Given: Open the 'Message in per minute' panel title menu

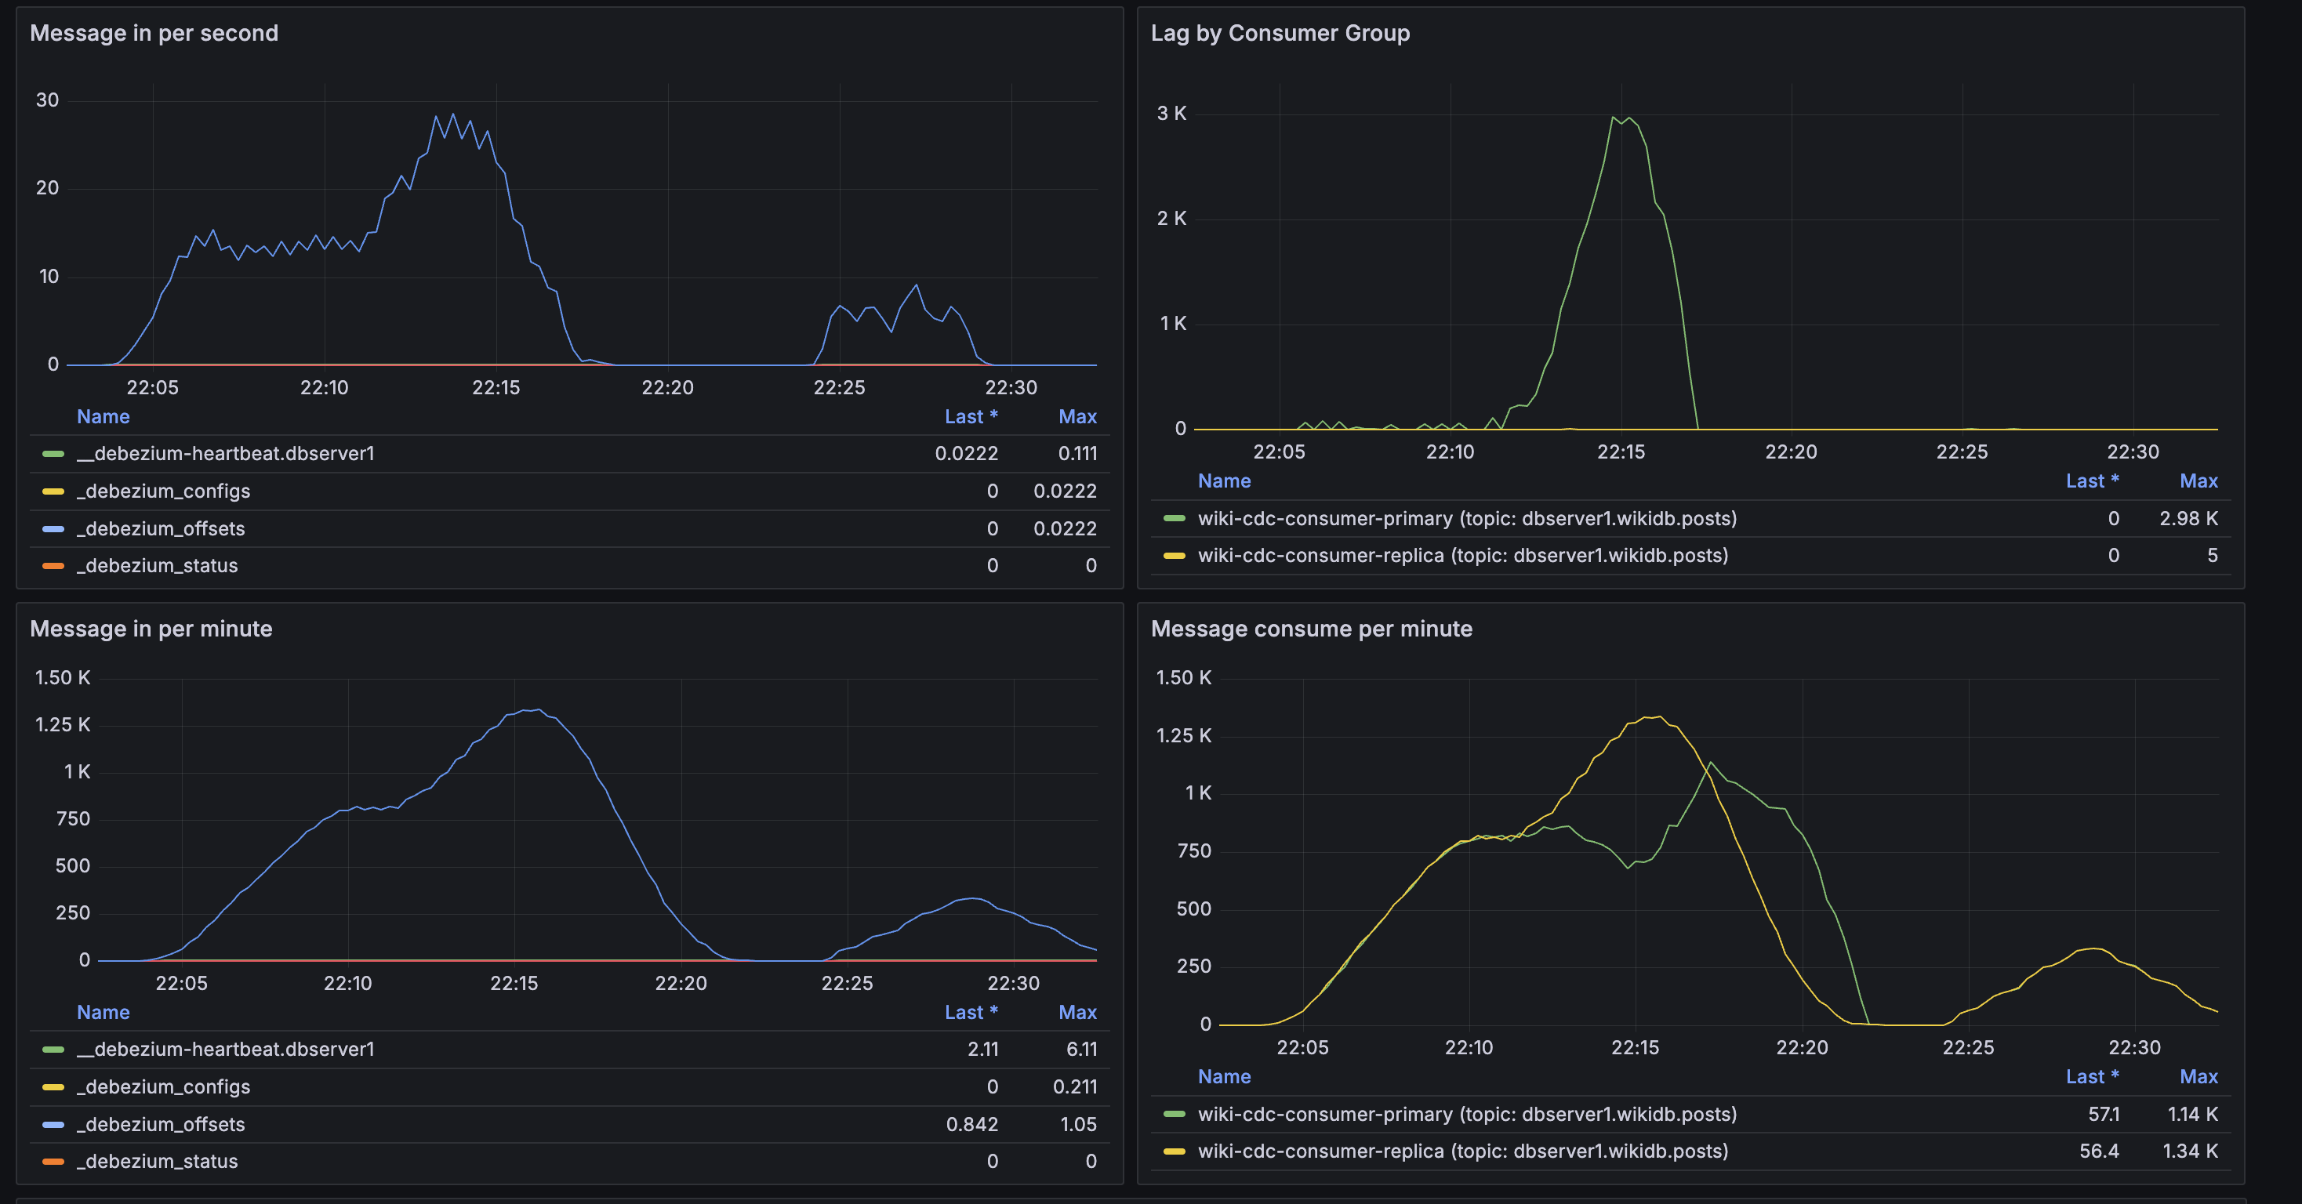Looking at the screenshot, I should tap(151, 629).
